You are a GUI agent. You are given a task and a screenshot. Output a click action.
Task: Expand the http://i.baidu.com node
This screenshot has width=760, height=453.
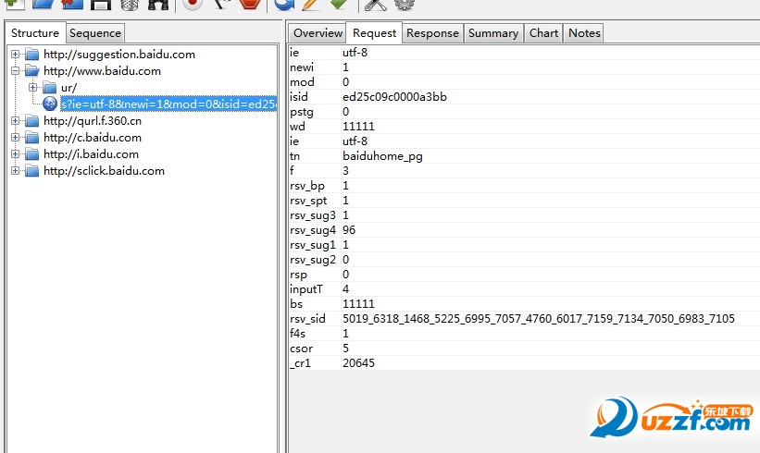(15, 153)
